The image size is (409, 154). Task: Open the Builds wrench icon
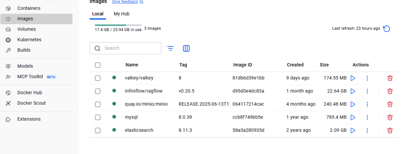point(8,50)
